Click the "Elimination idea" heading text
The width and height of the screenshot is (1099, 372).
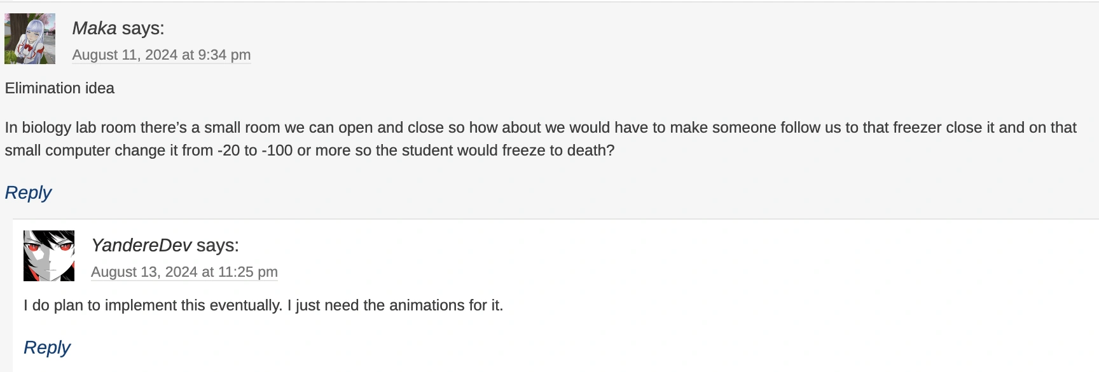click(x=60, y=88)
